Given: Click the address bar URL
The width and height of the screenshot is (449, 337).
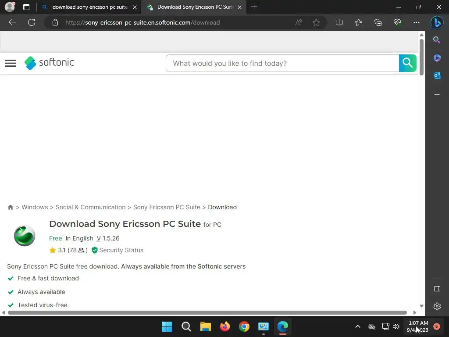Looking at the screenshot, I should pyautogui.click(x=143, y=22).
